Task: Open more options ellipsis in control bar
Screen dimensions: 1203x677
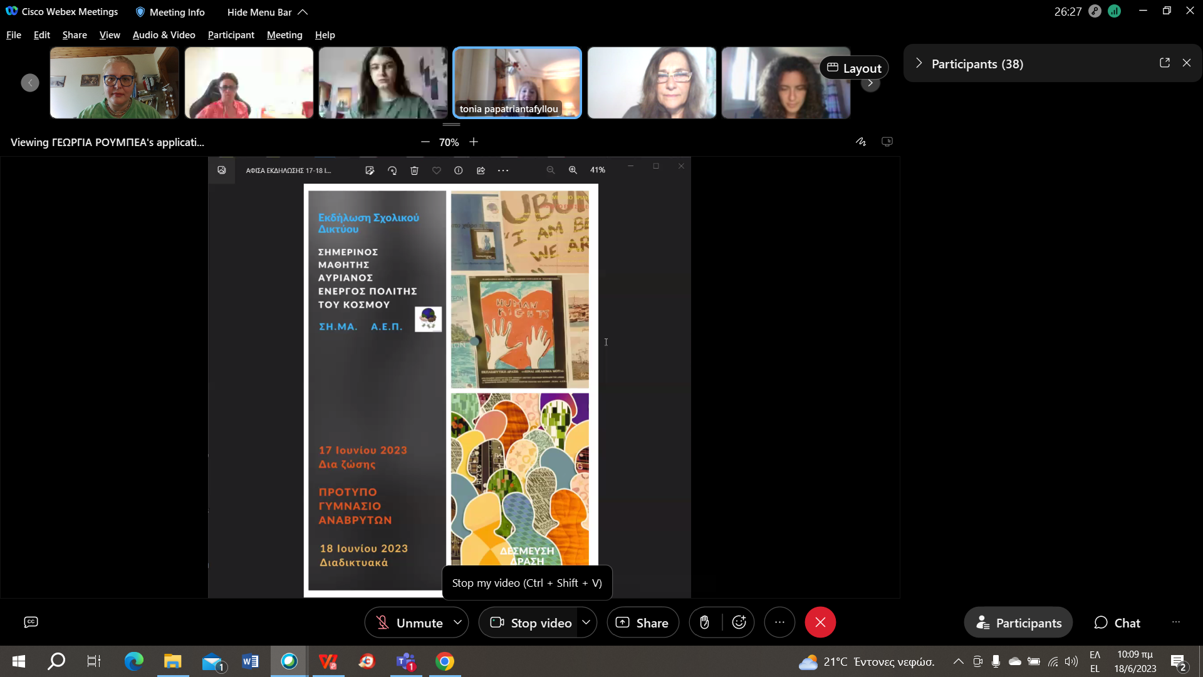Action: point(779,622)
